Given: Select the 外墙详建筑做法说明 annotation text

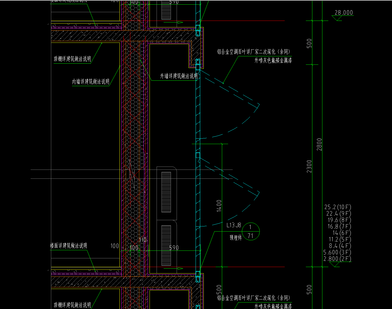Looking at the screenshot, I should (x=179, y=76).
